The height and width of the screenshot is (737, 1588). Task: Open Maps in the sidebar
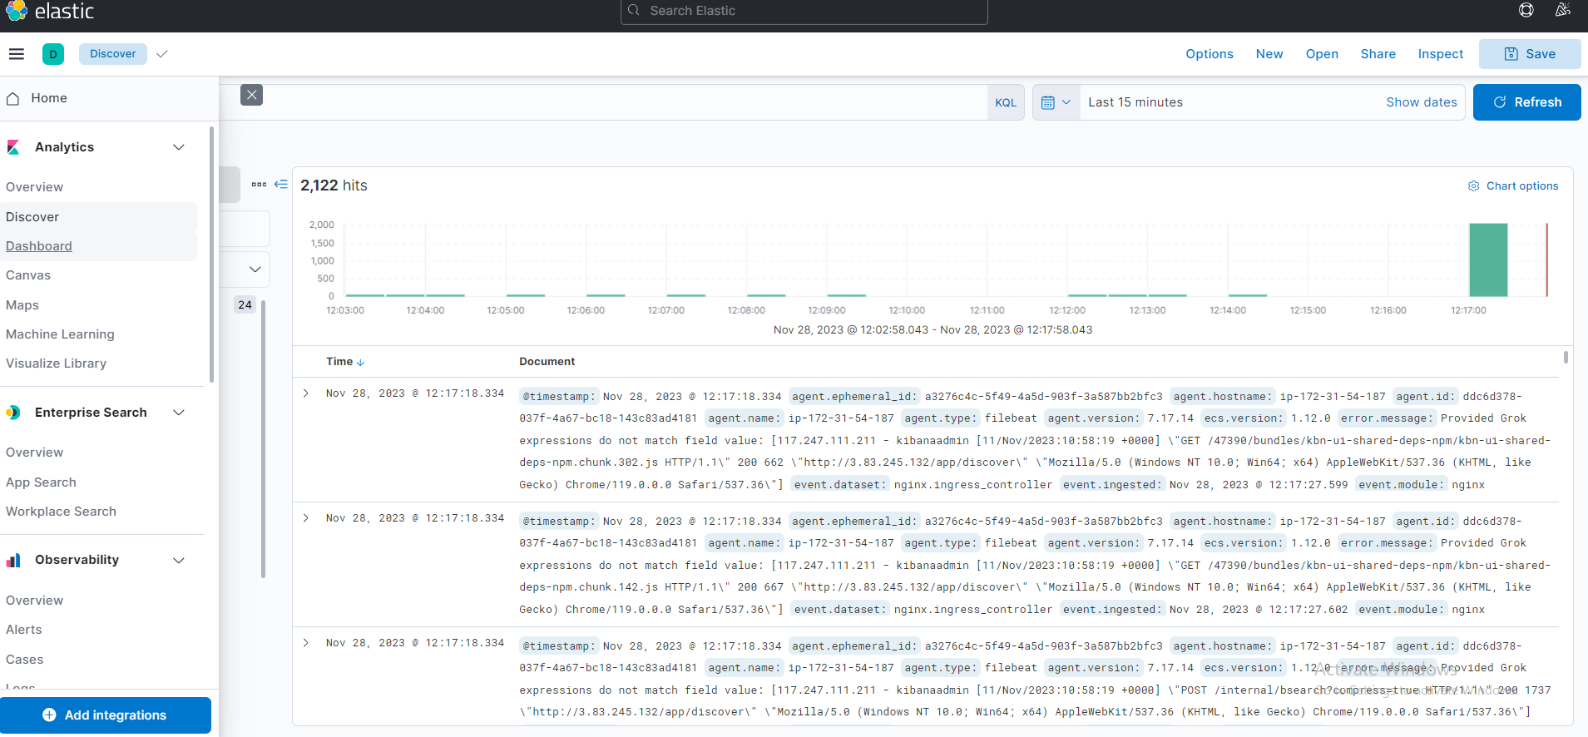click(22, 305)
